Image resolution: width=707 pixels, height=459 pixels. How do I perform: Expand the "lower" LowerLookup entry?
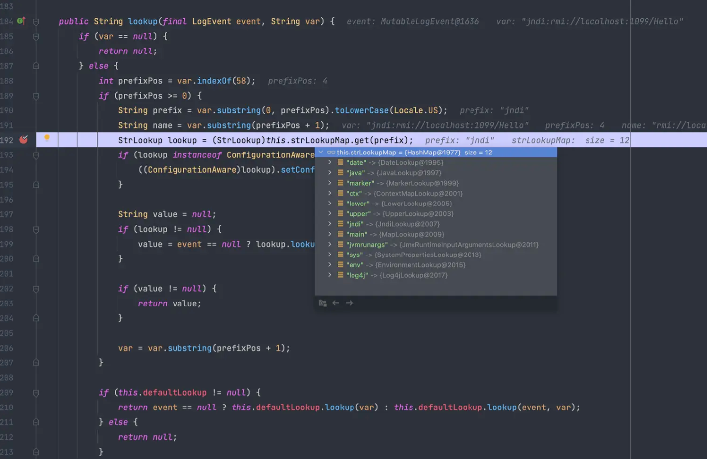(330, 204)
